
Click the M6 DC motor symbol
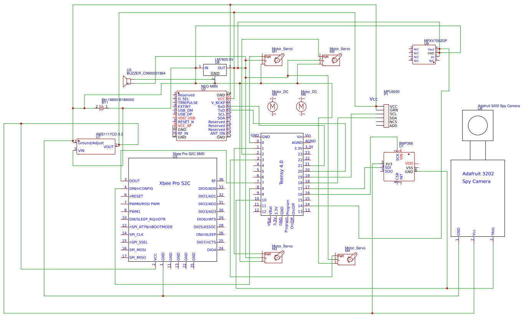pyautogui.click(x=302, y=106)
